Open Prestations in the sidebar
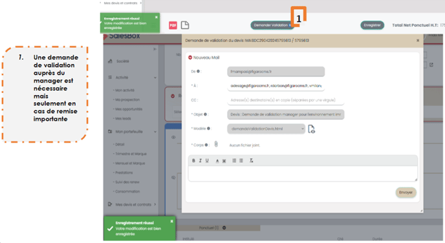 tap(124, 173)
